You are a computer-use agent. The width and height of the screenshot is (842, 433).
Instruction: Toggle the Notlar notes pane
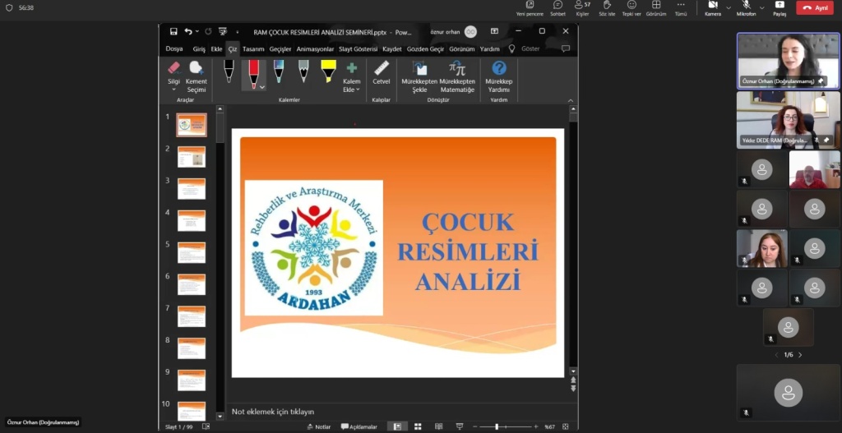318,426
